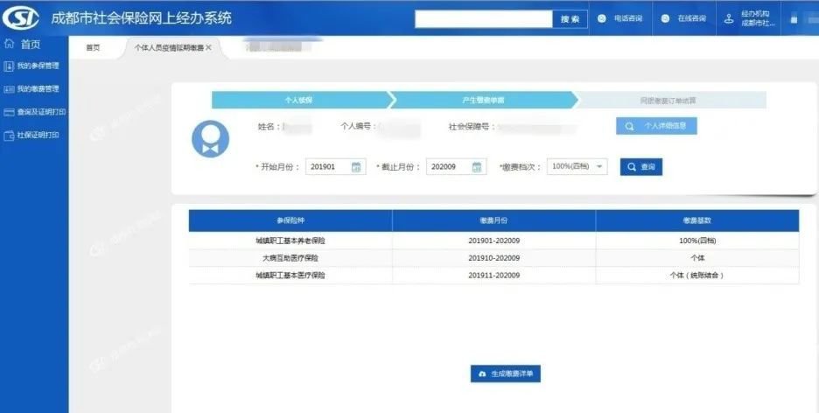Viewport: 819px width, 413px height.
Task: Open 我的参保管理 via its sidebar icon
Action: 9,66
